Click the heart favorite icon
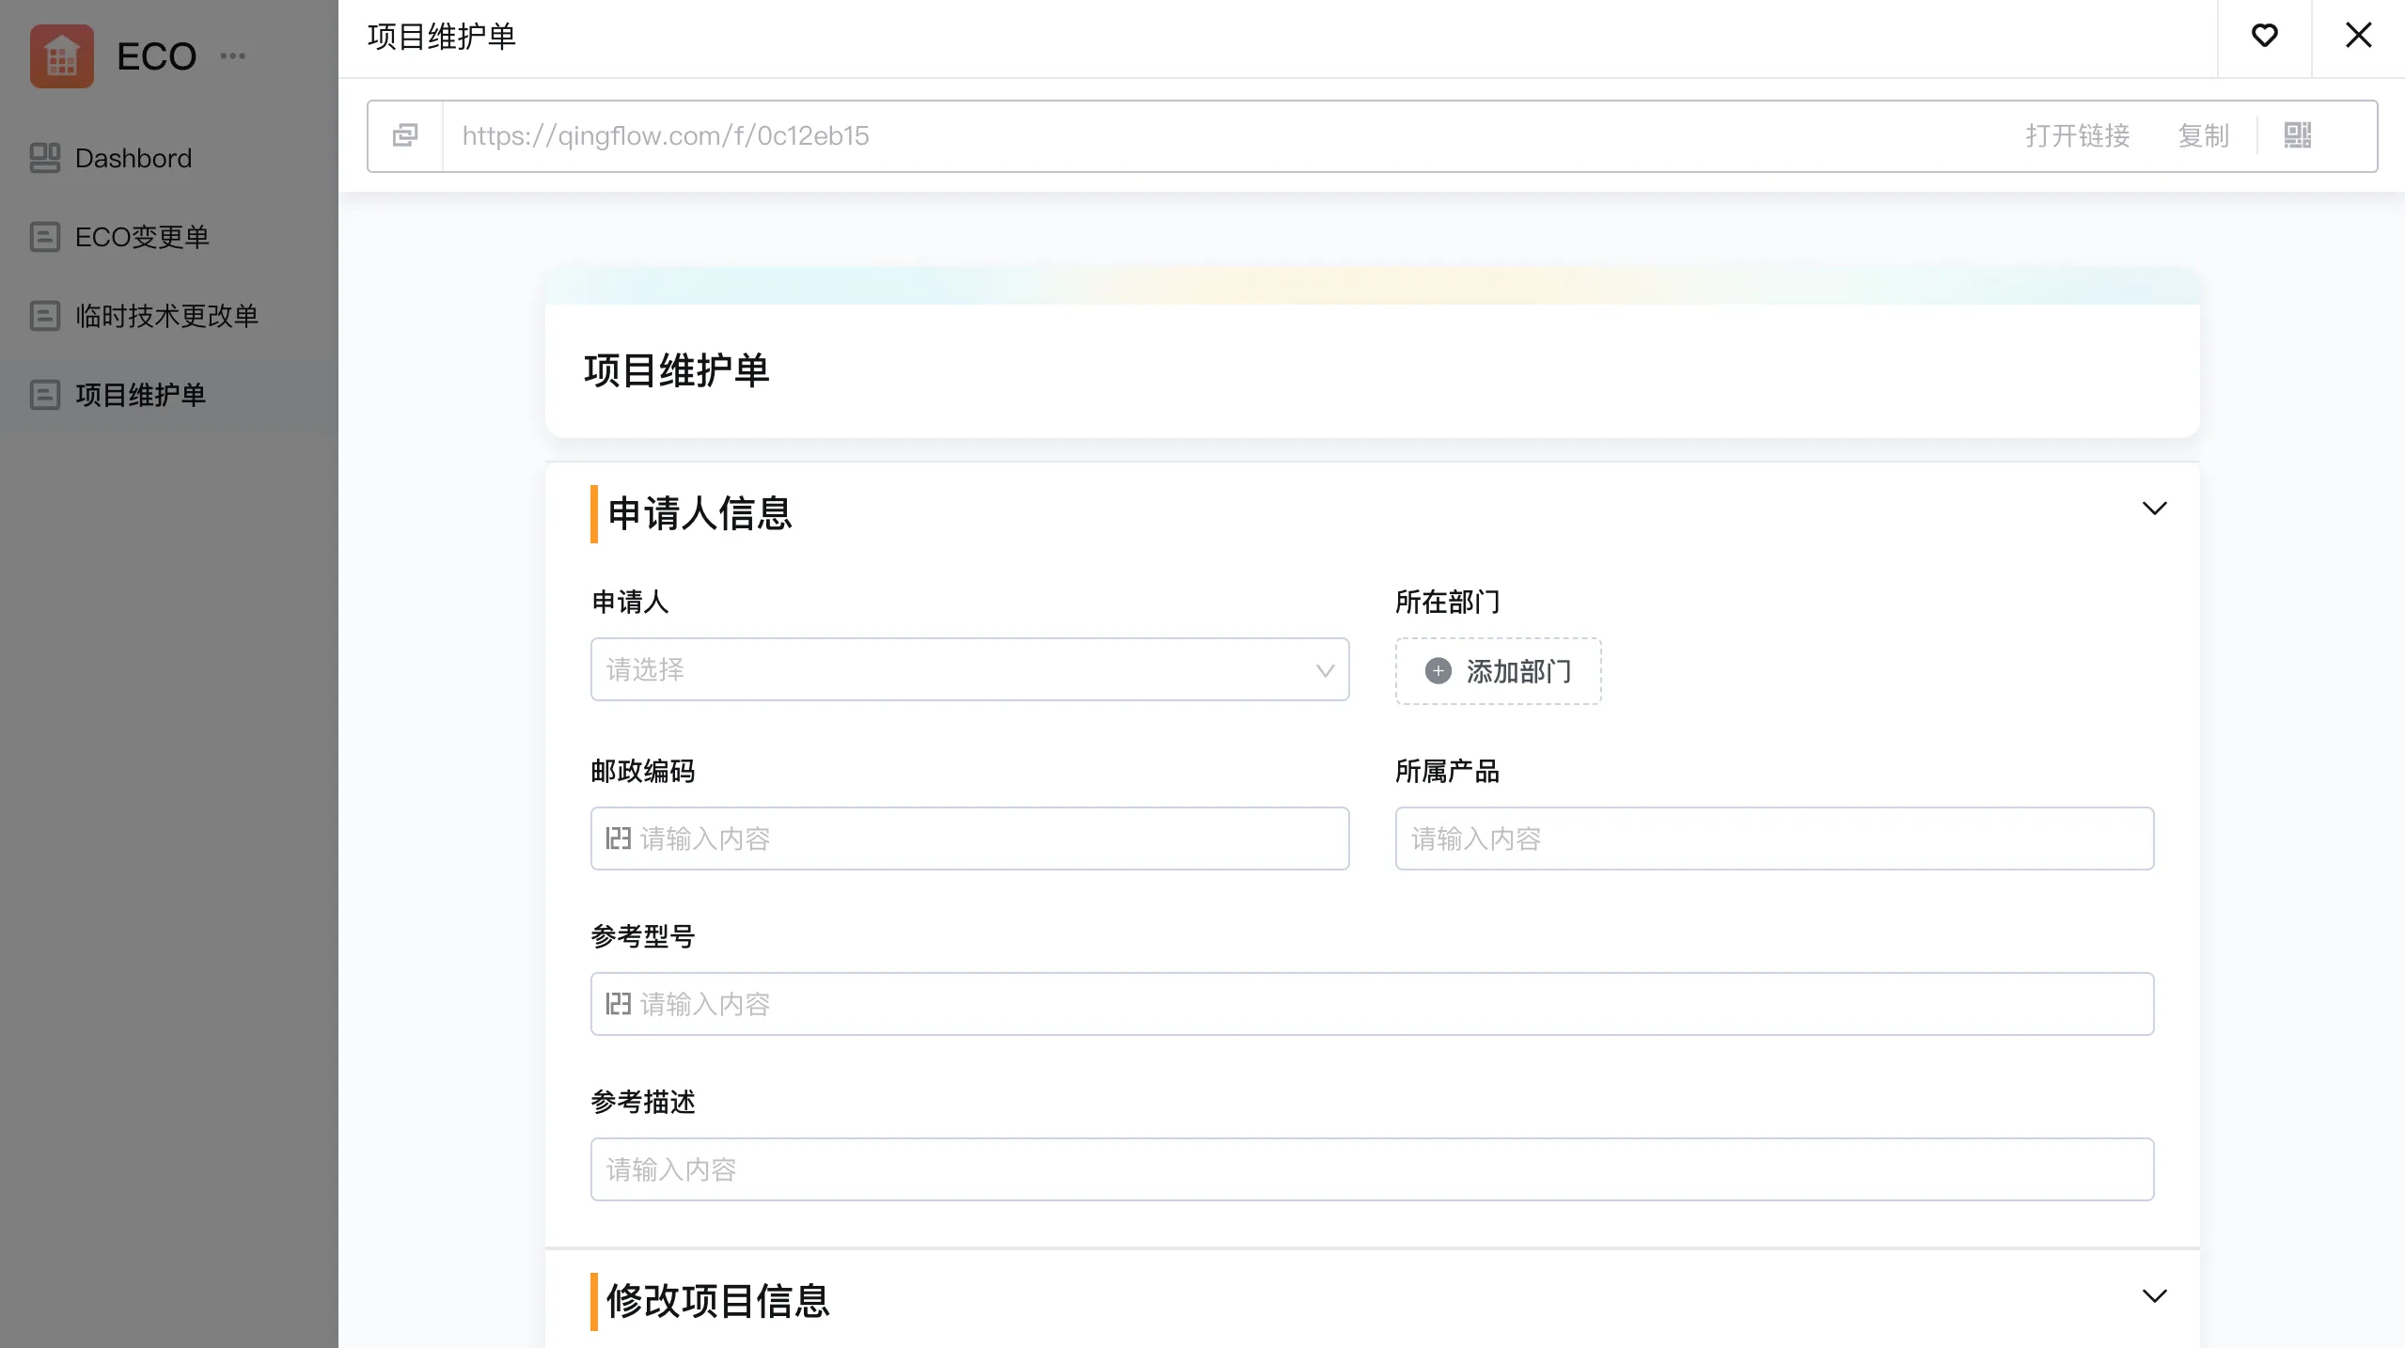The image size is (2405, 1348). [x=2264, y=36]
